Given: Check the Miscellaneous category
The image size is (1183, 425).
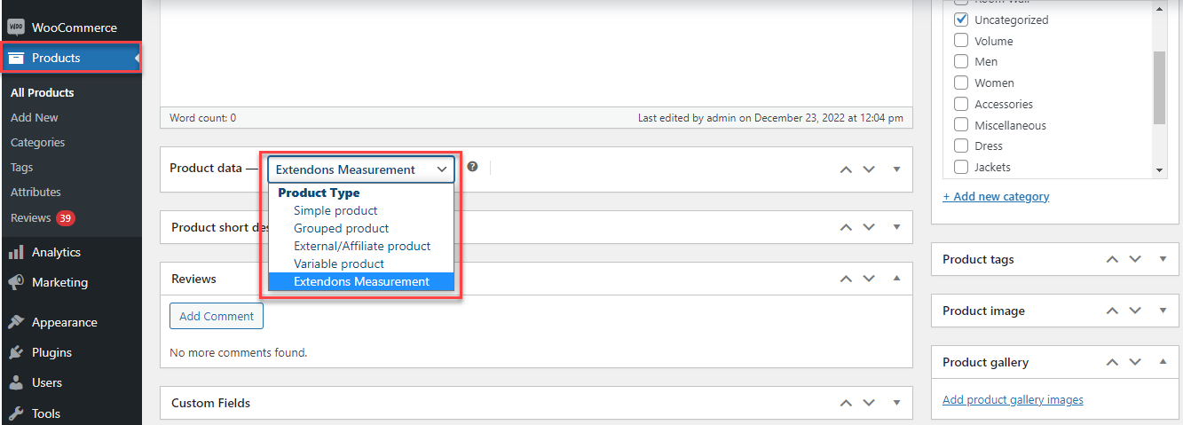Looking at the screenshot, I should tap(960, 125).
